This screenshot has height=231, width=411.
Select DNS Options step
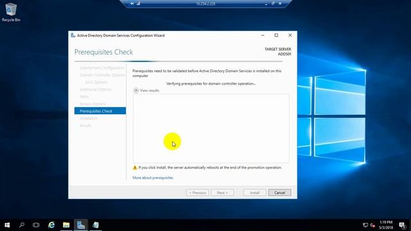[96, 82]
